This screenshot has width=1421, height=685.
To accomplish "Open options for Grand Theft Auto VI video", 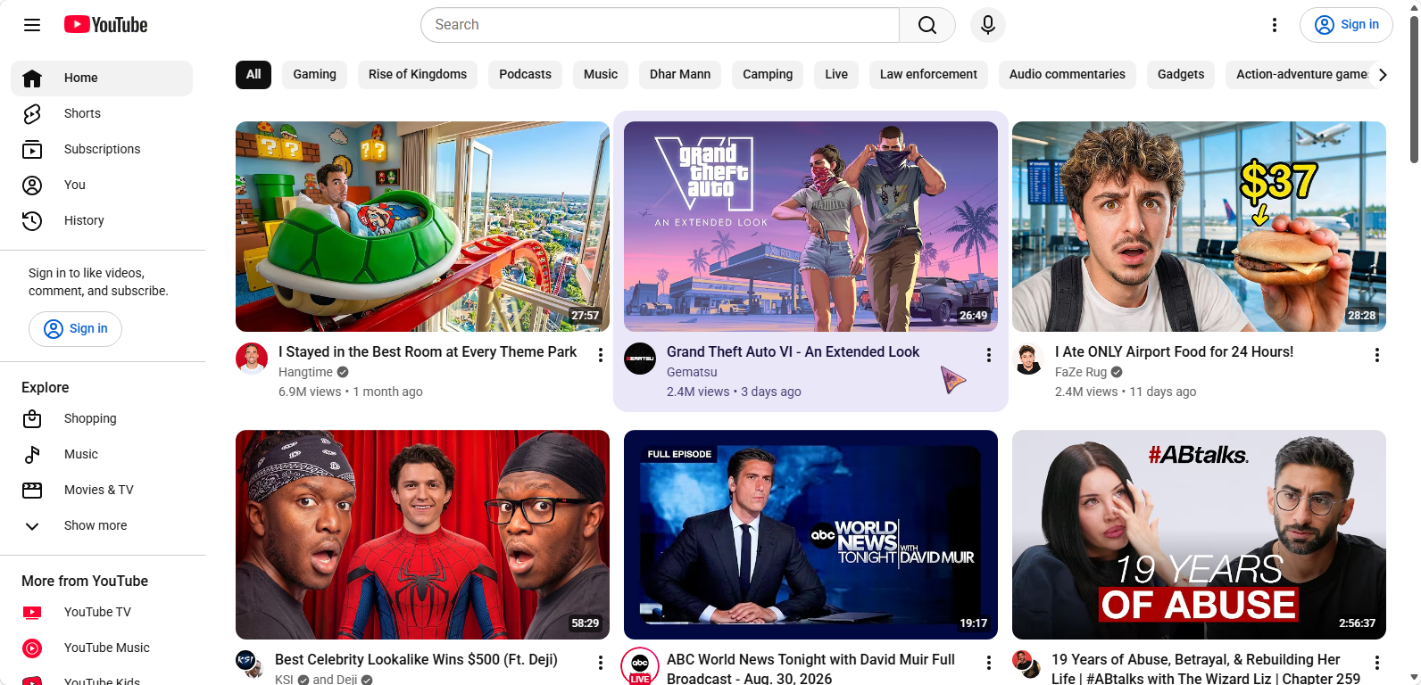I will click(x=989, y=355).
